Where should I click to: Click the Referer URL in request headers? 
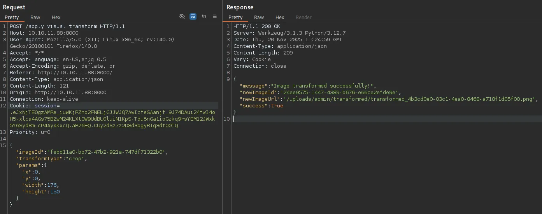pyautogui.click(x=75, y=73)
